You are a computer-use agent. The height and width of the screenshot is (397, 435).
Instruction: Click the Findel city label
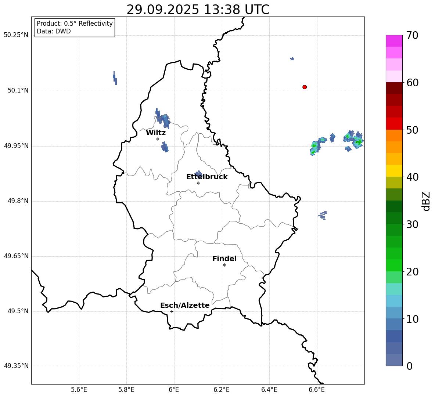pos(224,259)
